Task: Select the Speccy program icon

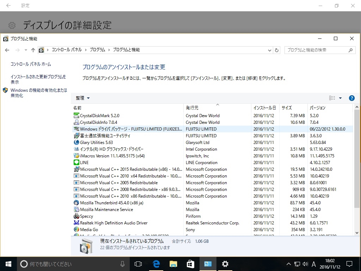Action: [x=76, y=216]
